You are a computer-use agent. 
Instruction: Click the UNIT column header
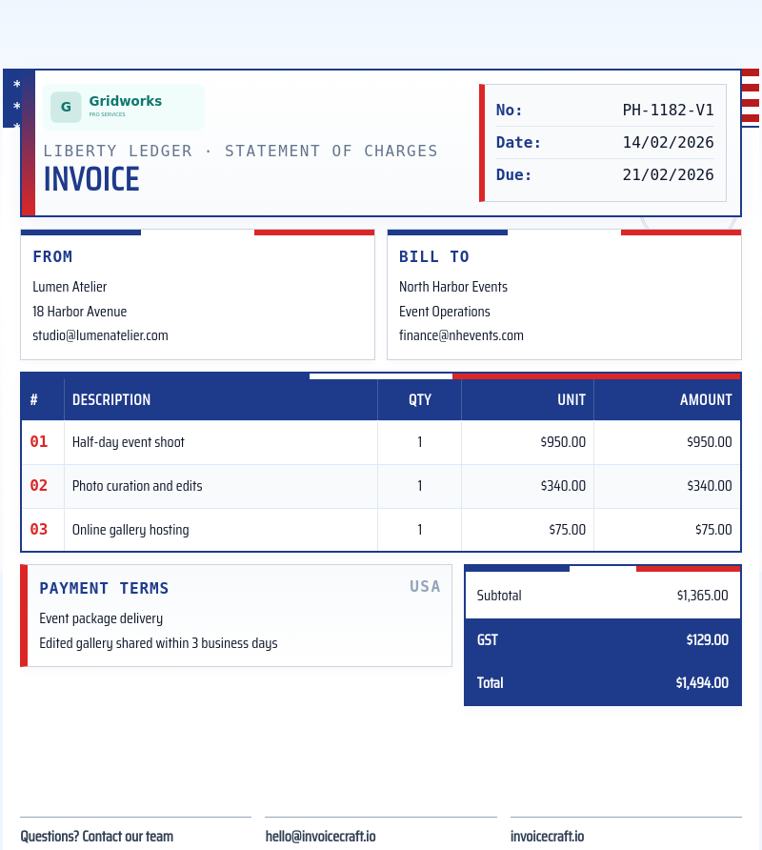[x=571, y=400]
